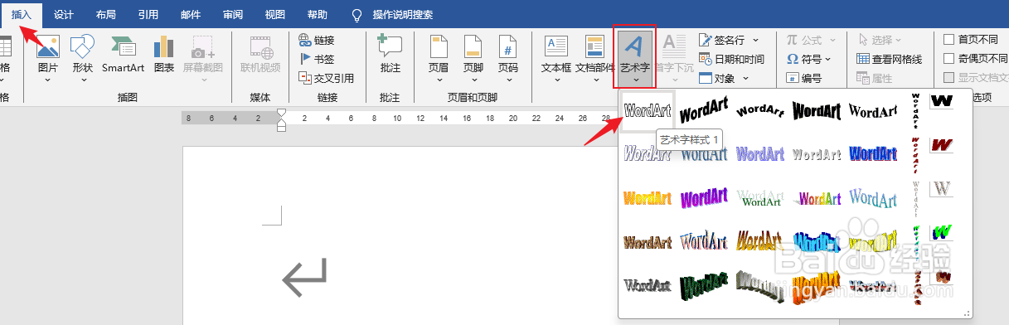Click 查看网格线 (View Gridlines)

[889, 59]
